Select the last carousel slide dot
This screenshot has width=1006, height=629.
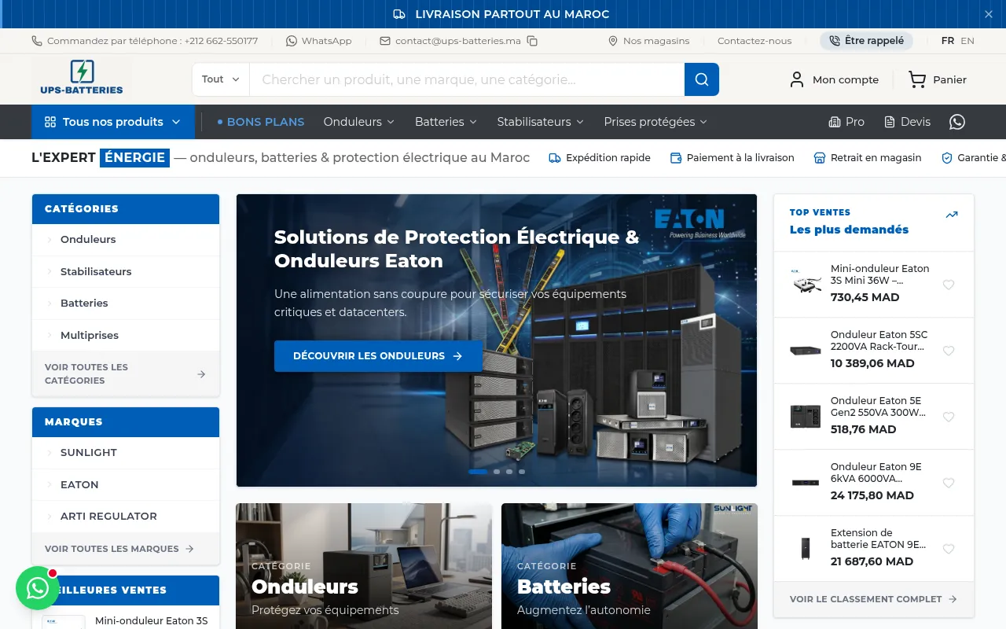click(x=522, y=472)
